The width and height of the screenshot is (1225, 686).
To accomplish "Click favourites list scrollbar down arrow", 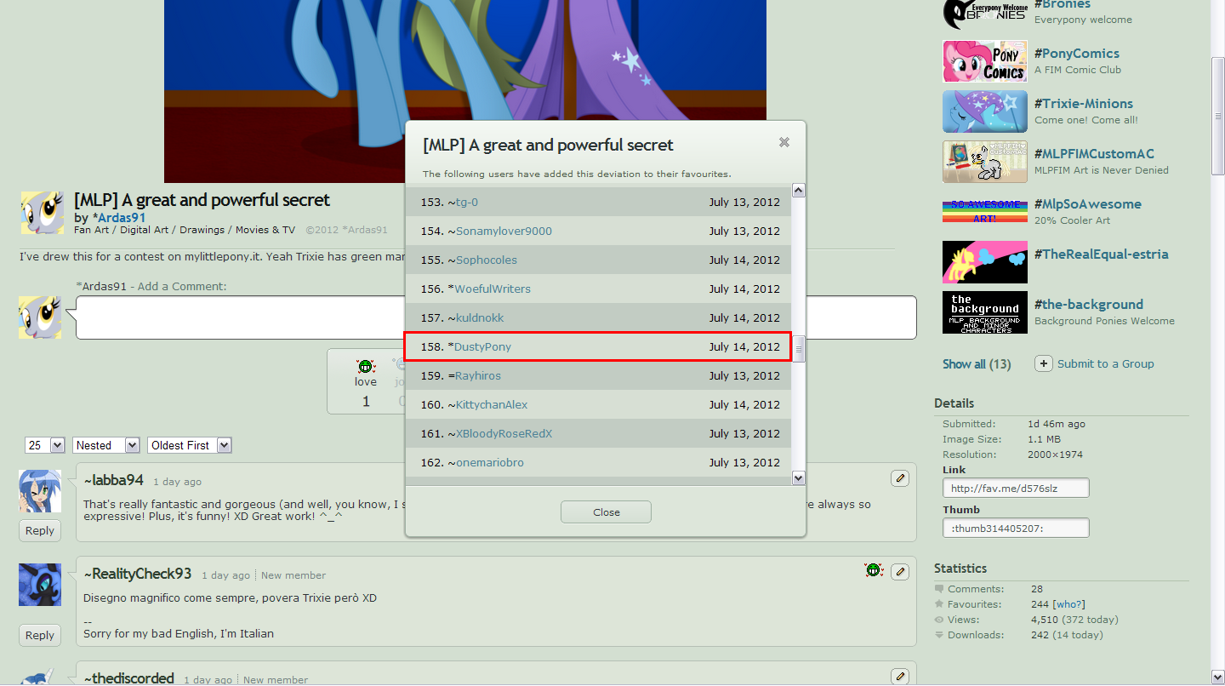I will (x=798, y=478).
